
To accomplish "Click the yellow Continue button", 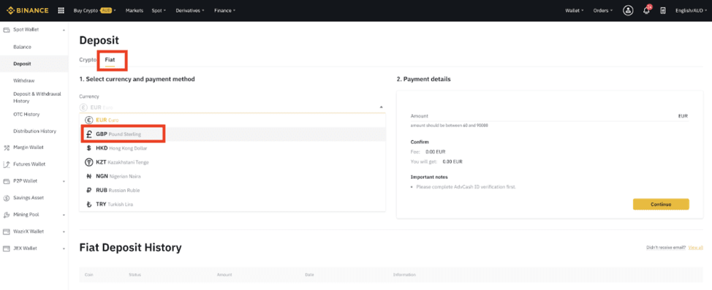I will pos(661,205).
